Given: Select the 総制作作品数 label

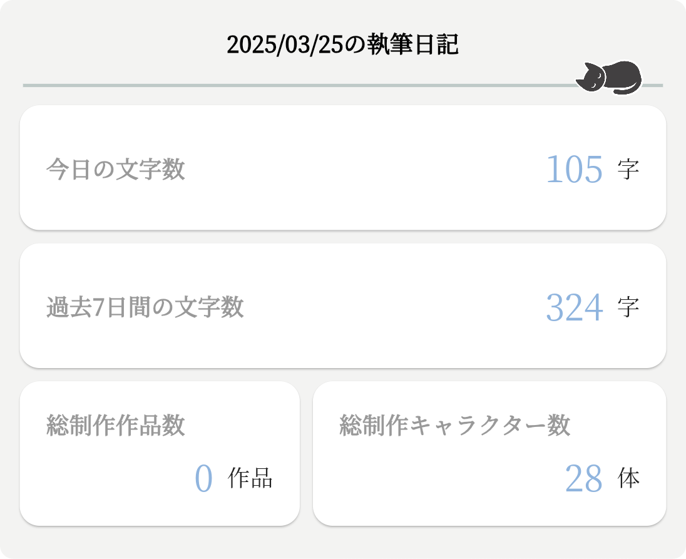Looking at the screenshot, I should [x=116, y=426].
